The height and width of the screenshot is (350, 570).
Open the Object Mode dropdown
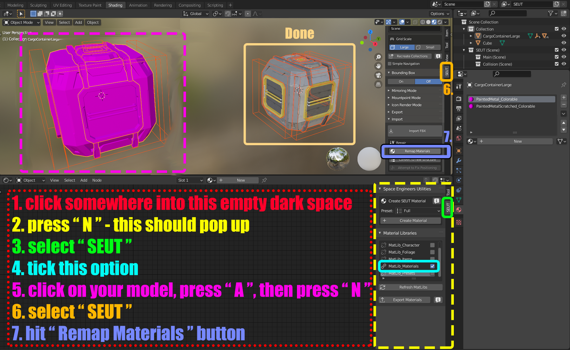click(x=22, y=22)
